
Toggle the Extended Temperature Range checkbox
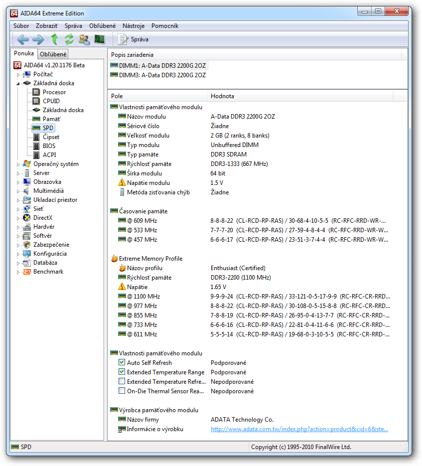pos(122,372)
